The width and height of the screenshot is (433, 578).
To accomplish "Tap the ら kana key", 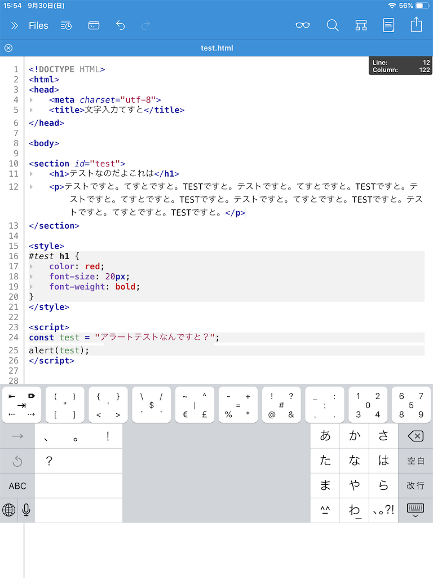I will coord(383,485).
